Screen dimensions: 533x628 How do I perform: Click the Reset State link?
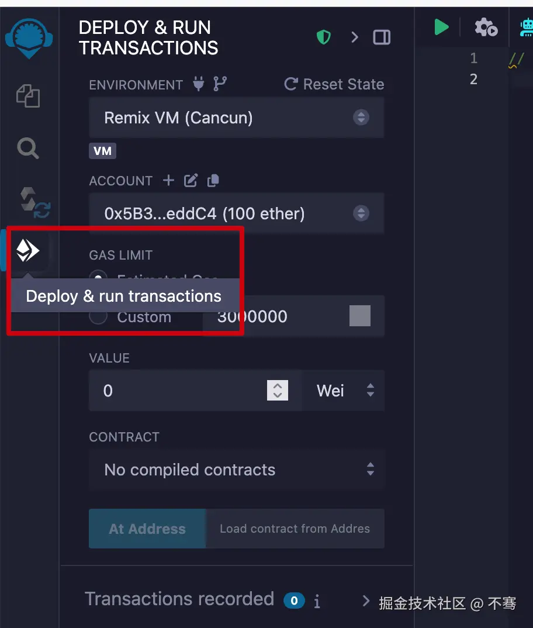click(x=334, y=84)
